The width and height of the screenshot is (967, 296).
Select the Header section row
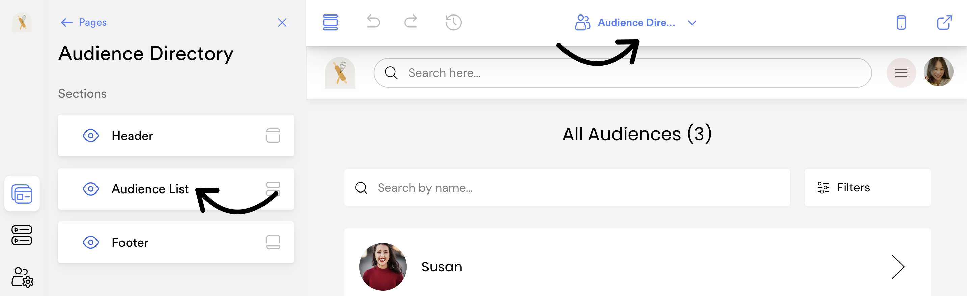coord(176,136)
